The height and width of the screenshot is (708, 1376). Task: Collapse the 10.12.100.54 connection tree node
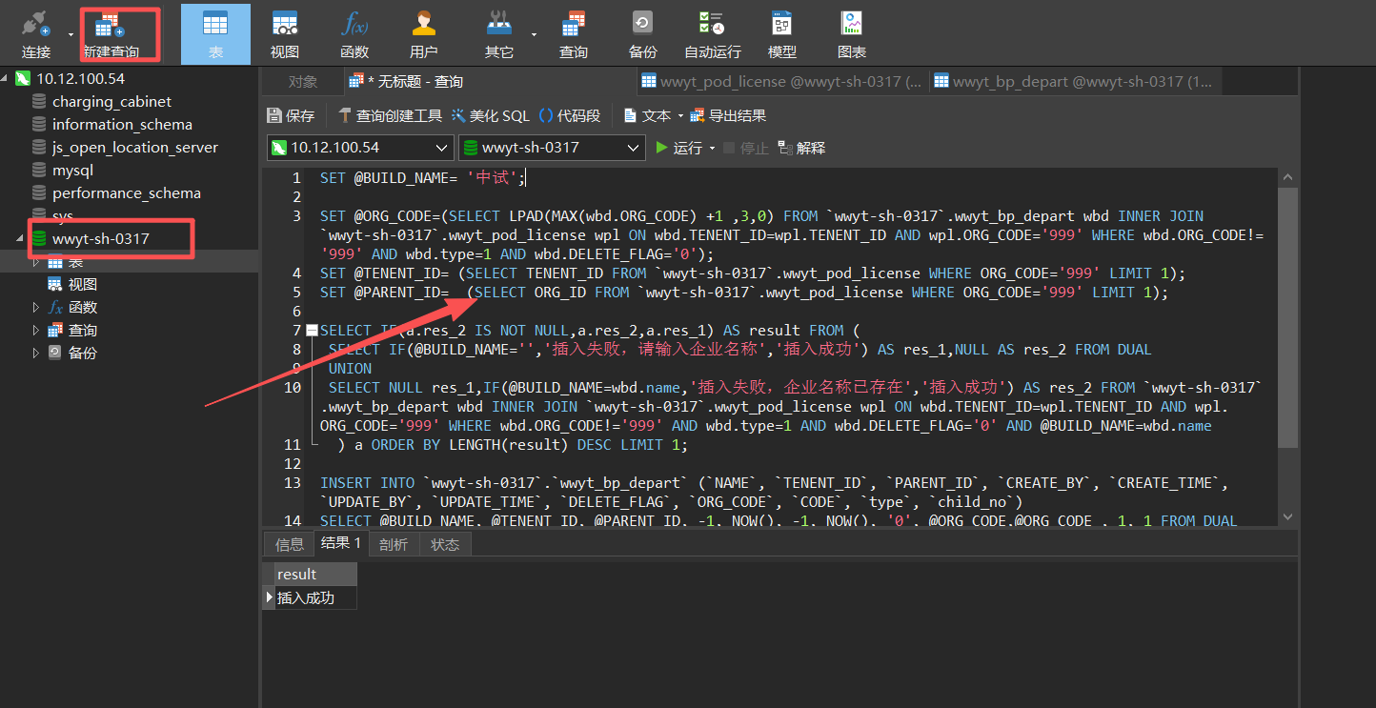pos(6,79)
